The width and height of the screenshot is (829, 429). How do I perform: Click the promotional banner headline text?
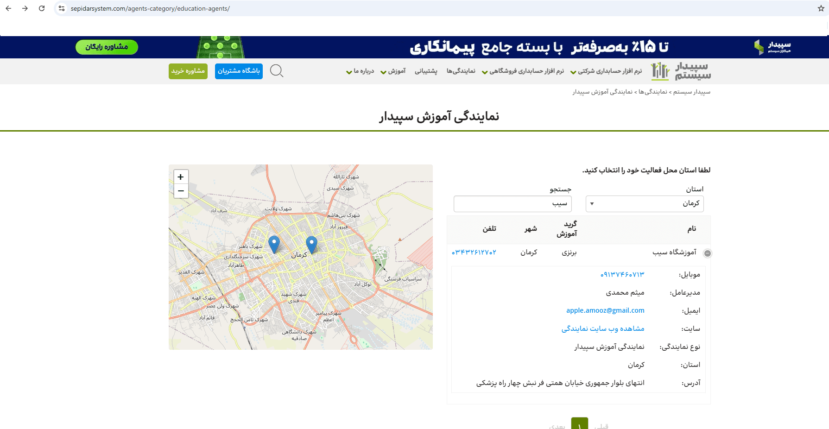[x=539, y=47]
